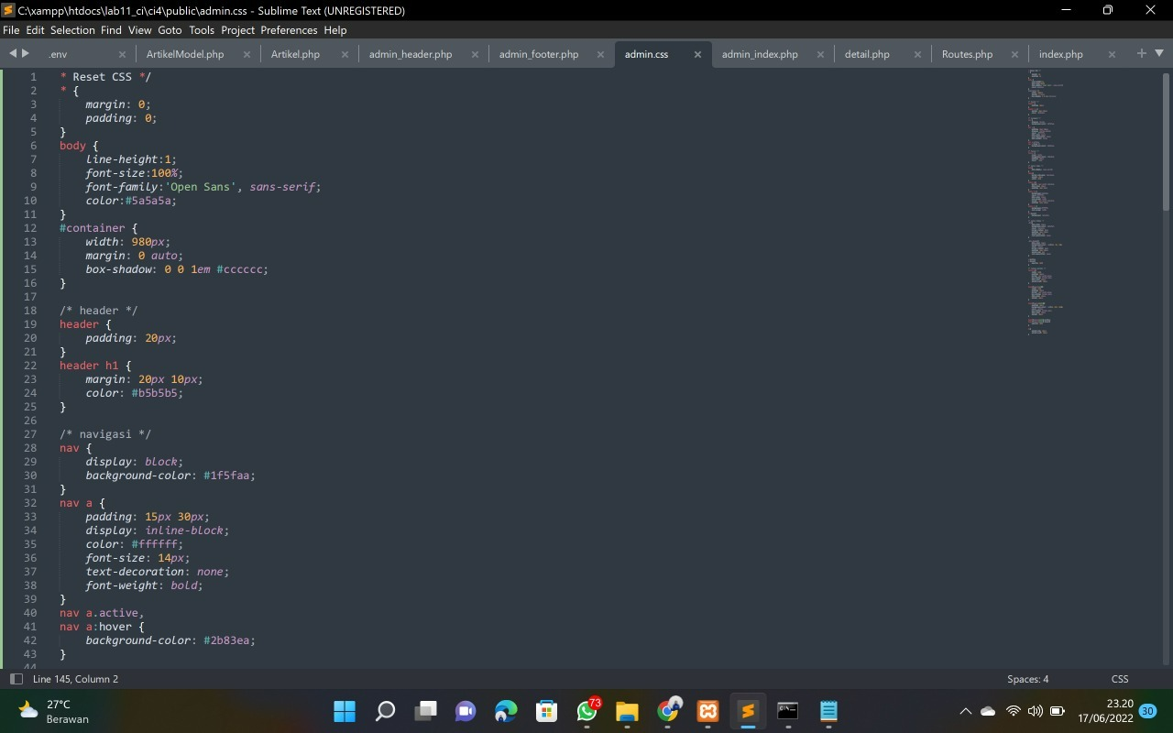The width and height of the screenshot is (1173, 733).
Task: Click the panel icon in the status bar
Action: pos(15,679)
